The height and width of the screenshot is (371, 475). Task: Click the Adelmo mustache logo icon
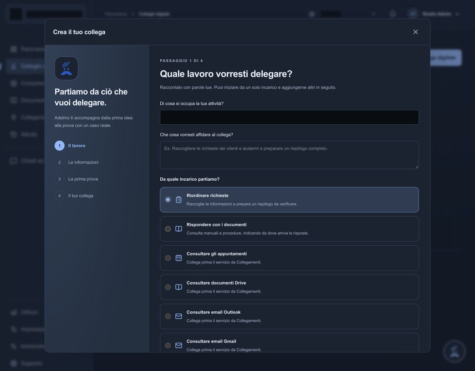66,68
